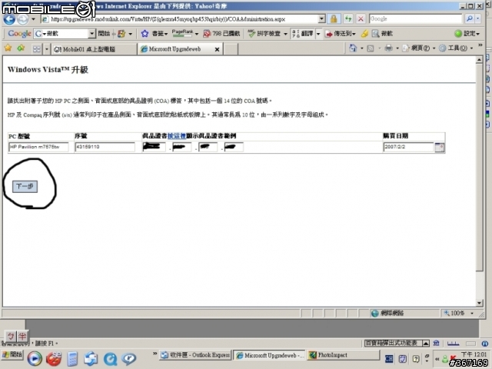Image resolution: width=492 pixels, height=369 pixels.
Task: Expand the Google toolbar search box dropdown
Action: [x=91, y=33]
